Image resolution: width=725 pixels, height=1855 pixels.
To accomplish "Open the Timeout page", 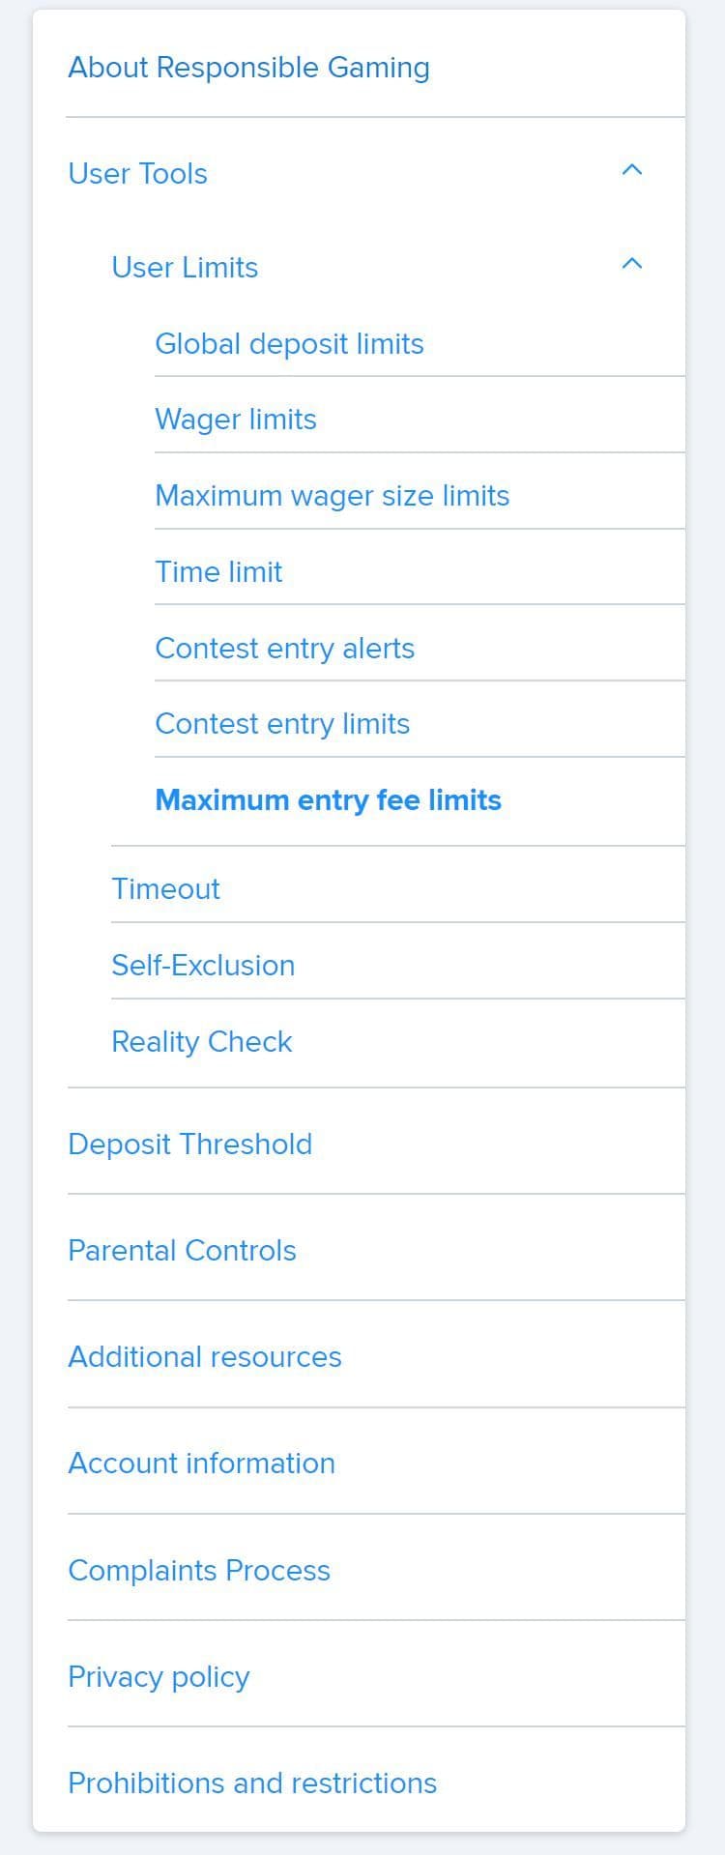I will (x=165, y=888).
